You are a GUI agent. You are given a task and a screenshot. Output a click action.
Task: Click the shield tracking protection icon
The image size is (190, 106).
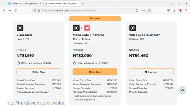(x=35, y=11)
